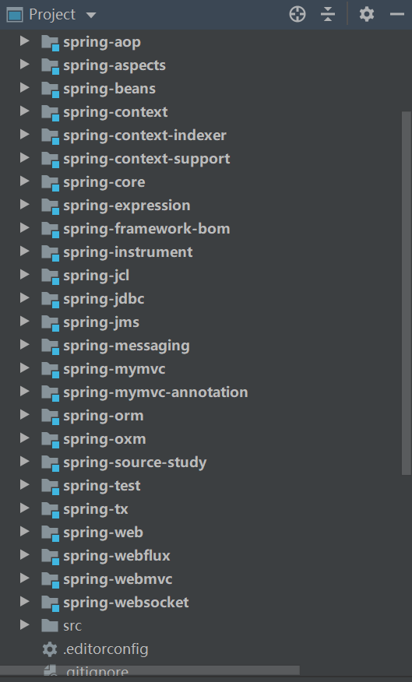Viewport: 412px width, 682px height.
Task: Expand the spring-aspects module
Action: [x=25, y=65]
